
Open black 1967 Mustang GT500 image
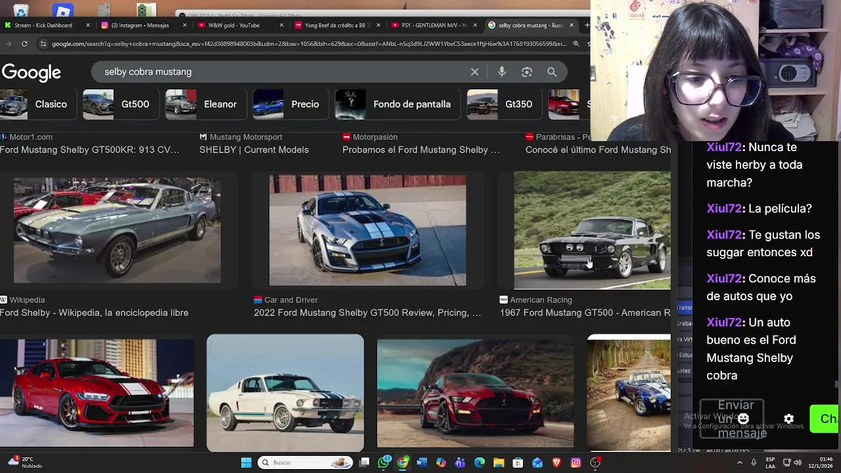point(592,230)
